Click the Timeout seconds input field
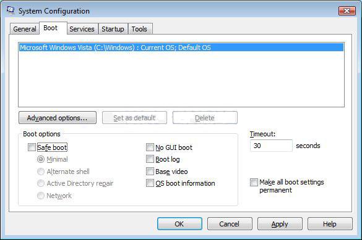The width and height of the screenshot is (362, 240). pyautogui.click(x=271, y=146)
